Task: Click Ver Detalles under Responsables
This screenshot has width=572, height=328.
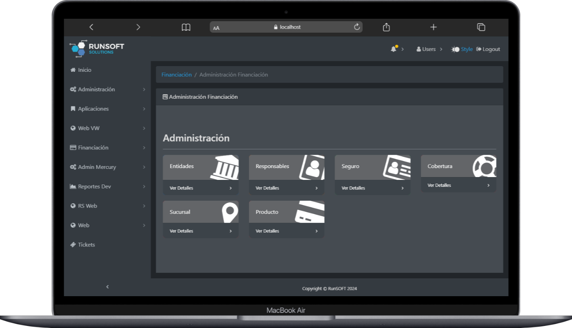Action: click(x=286, y=188)
